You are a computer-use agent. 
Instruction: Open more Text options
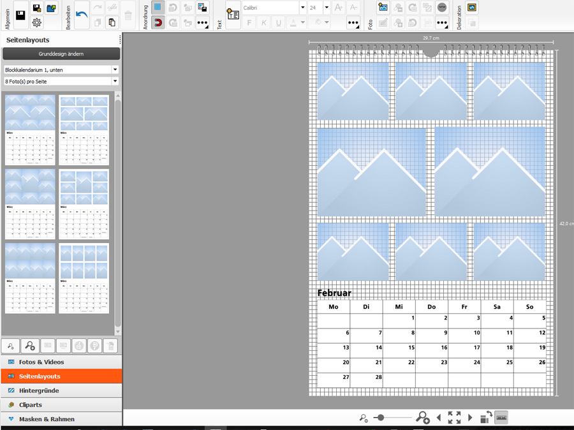[x=353, y=22]
